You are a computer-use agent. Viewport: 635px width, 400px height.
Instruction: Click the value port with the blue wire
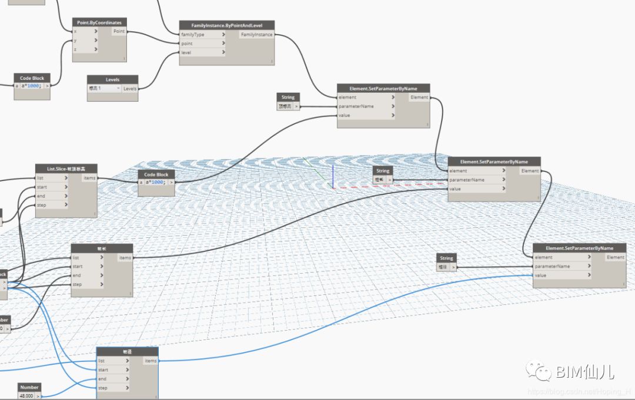(562, 275)
